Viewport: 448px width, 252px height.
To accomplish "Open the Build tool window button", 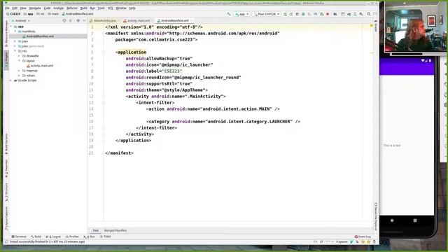I will click(36, 237).
